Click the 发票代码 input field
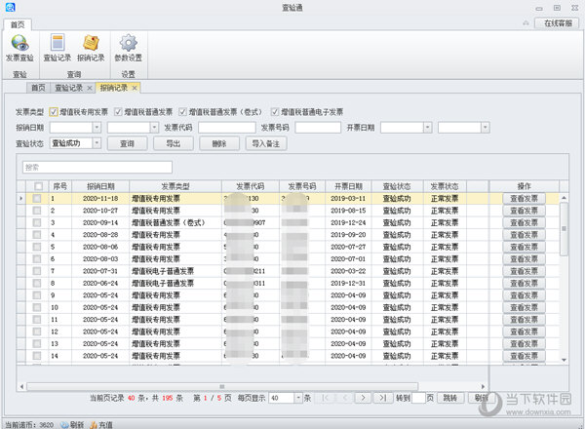585x429 pixels. click(x=227, y=128)
